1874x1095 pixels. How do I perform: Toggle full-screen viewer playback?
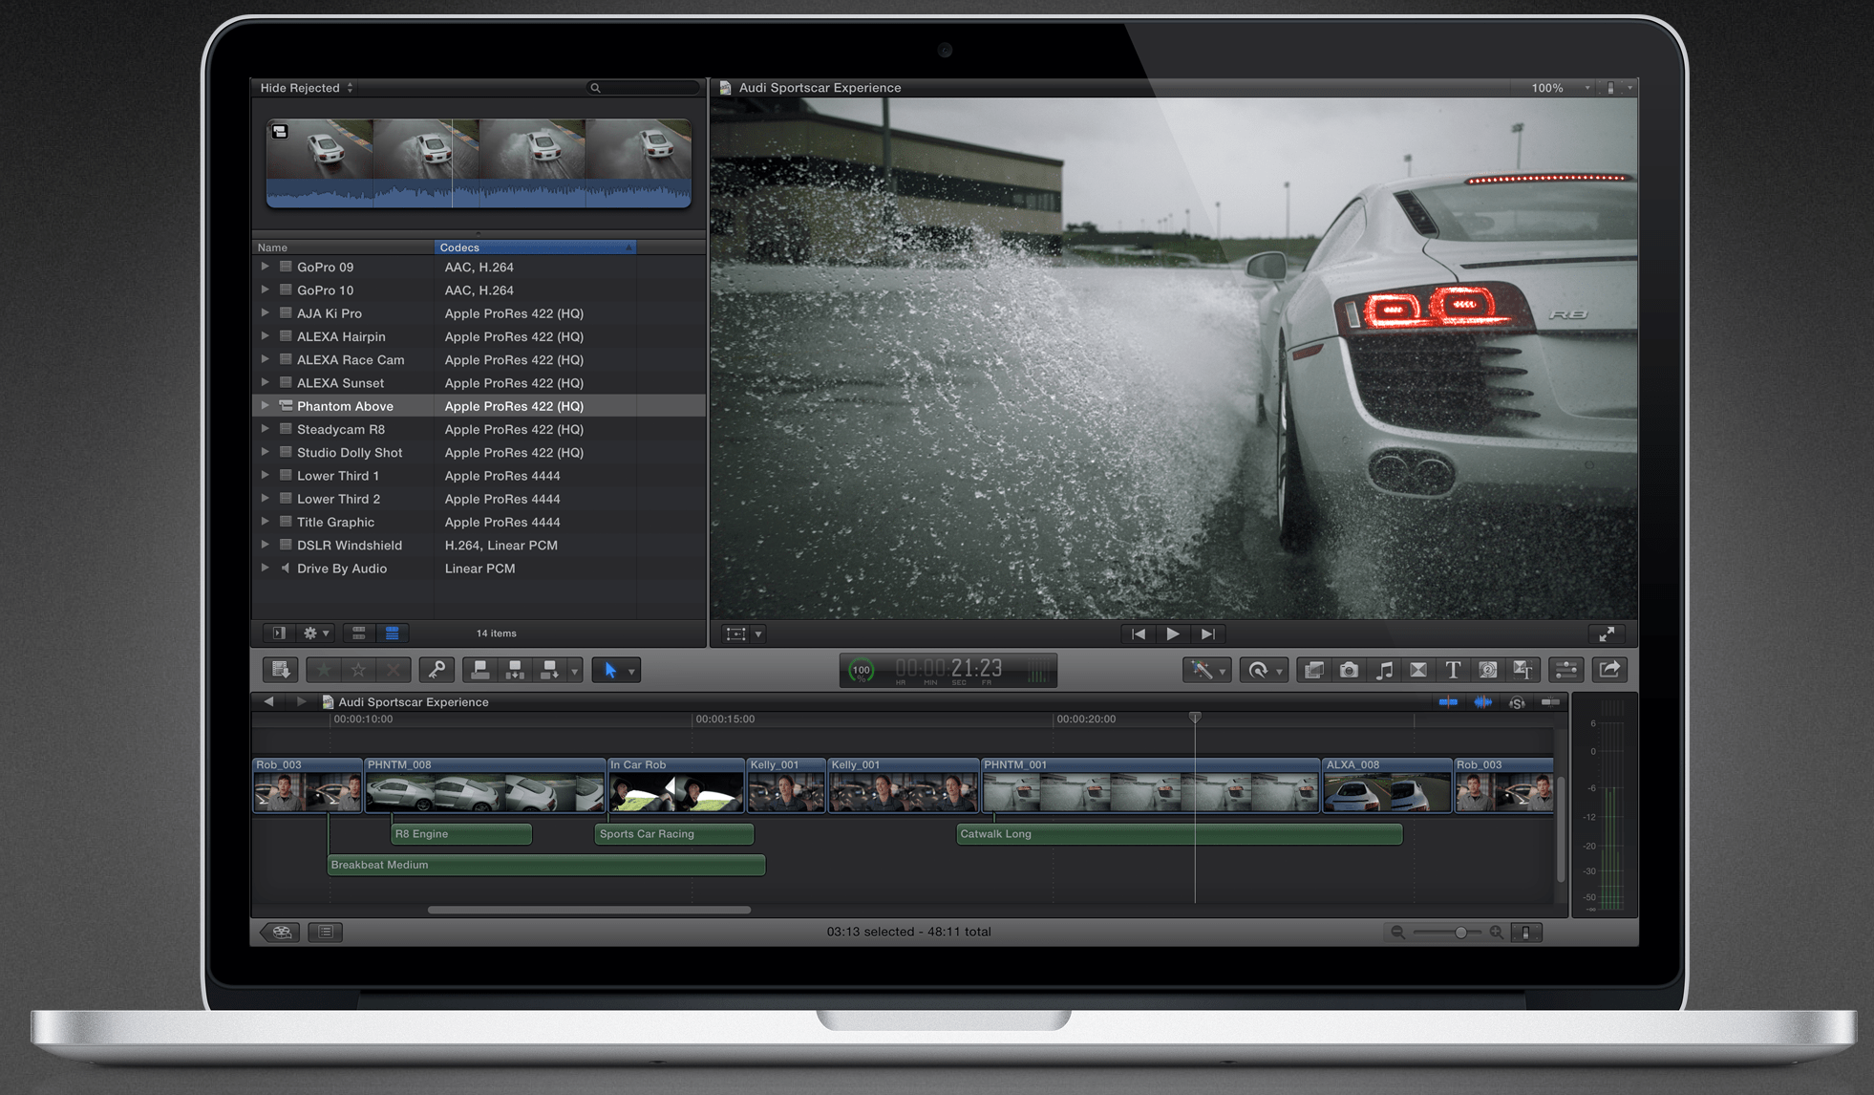coord(1607,633)
